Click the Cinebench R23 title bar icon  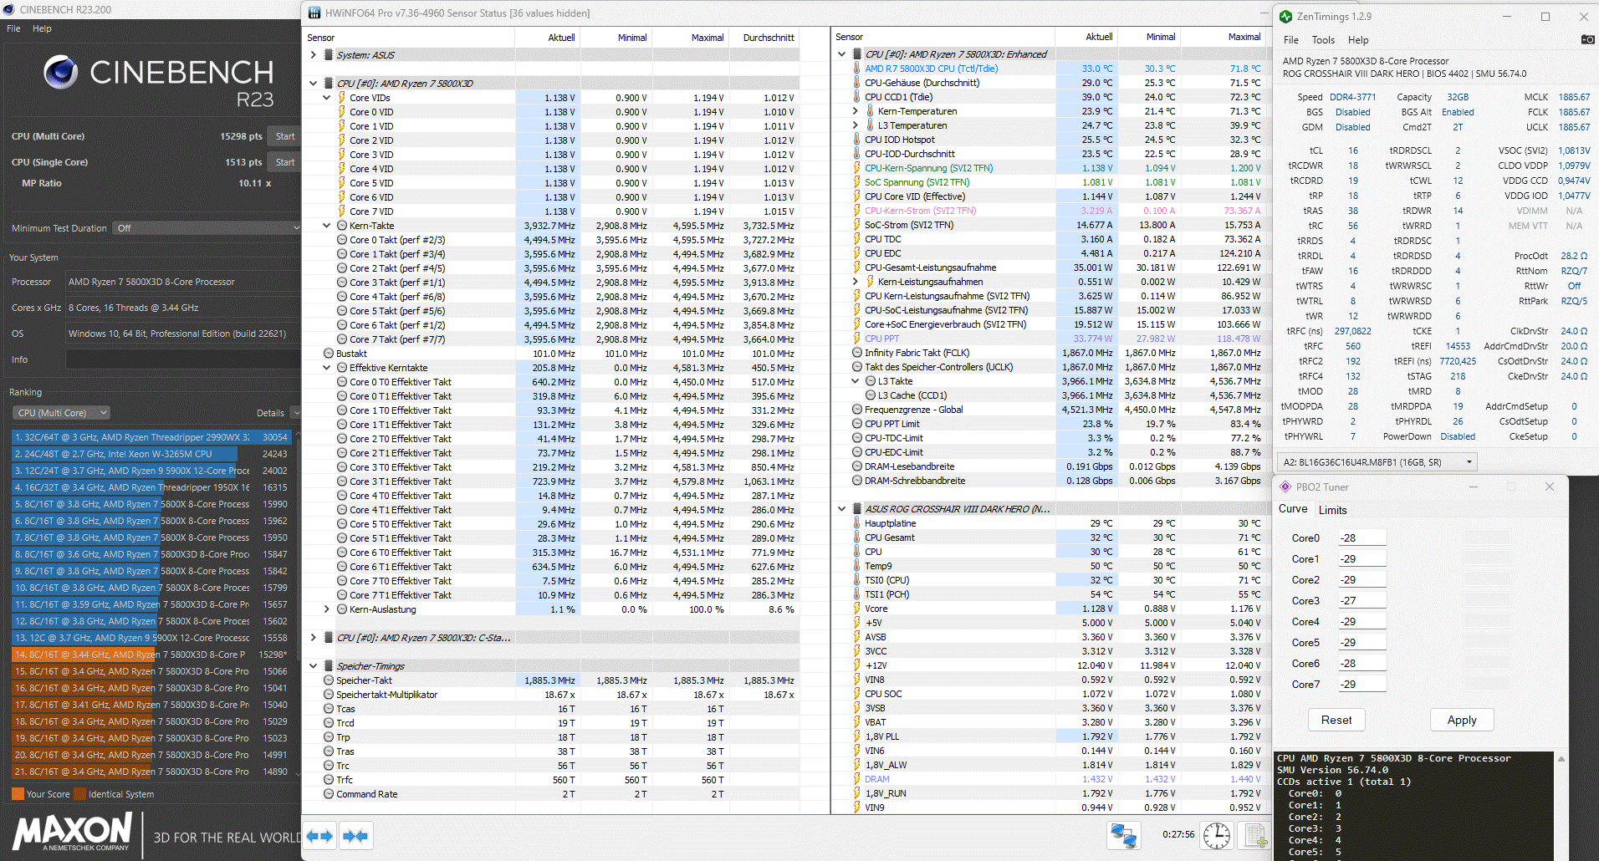9,9
